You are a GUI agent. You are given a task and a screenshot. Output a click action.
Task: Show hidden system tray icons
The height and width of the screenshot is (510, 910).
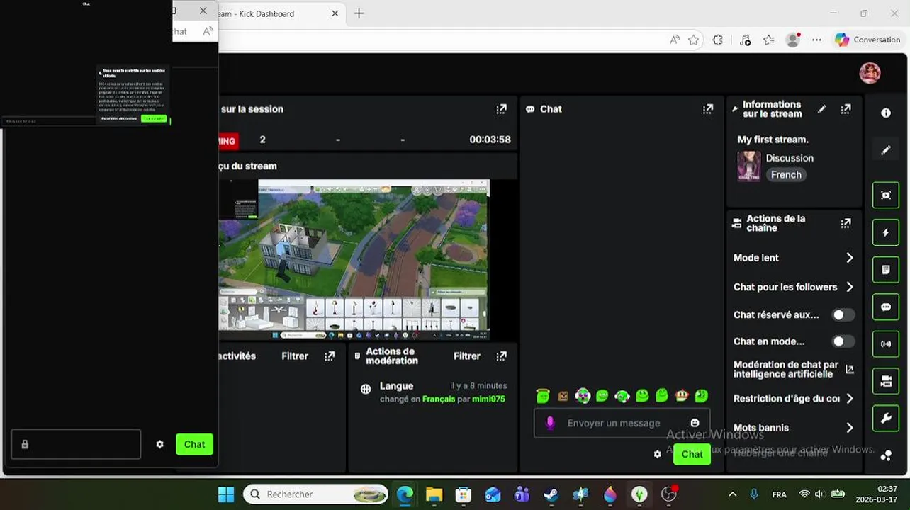pos(732,494)
